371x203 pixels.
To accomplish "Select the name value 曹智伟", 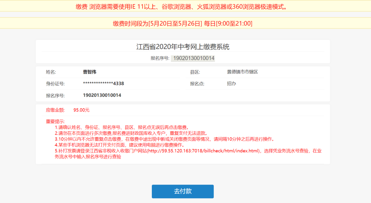I will tap(90, 72).
